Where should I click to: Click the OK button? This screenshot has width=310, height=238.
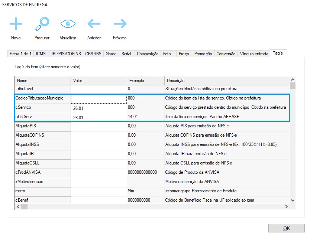point(286,228)
